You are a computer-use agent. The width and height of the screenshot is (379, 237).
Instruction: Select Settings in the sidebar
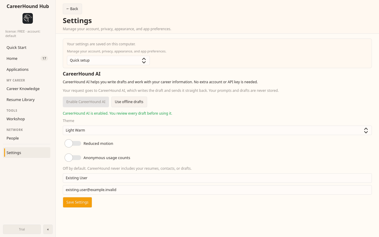27,153
